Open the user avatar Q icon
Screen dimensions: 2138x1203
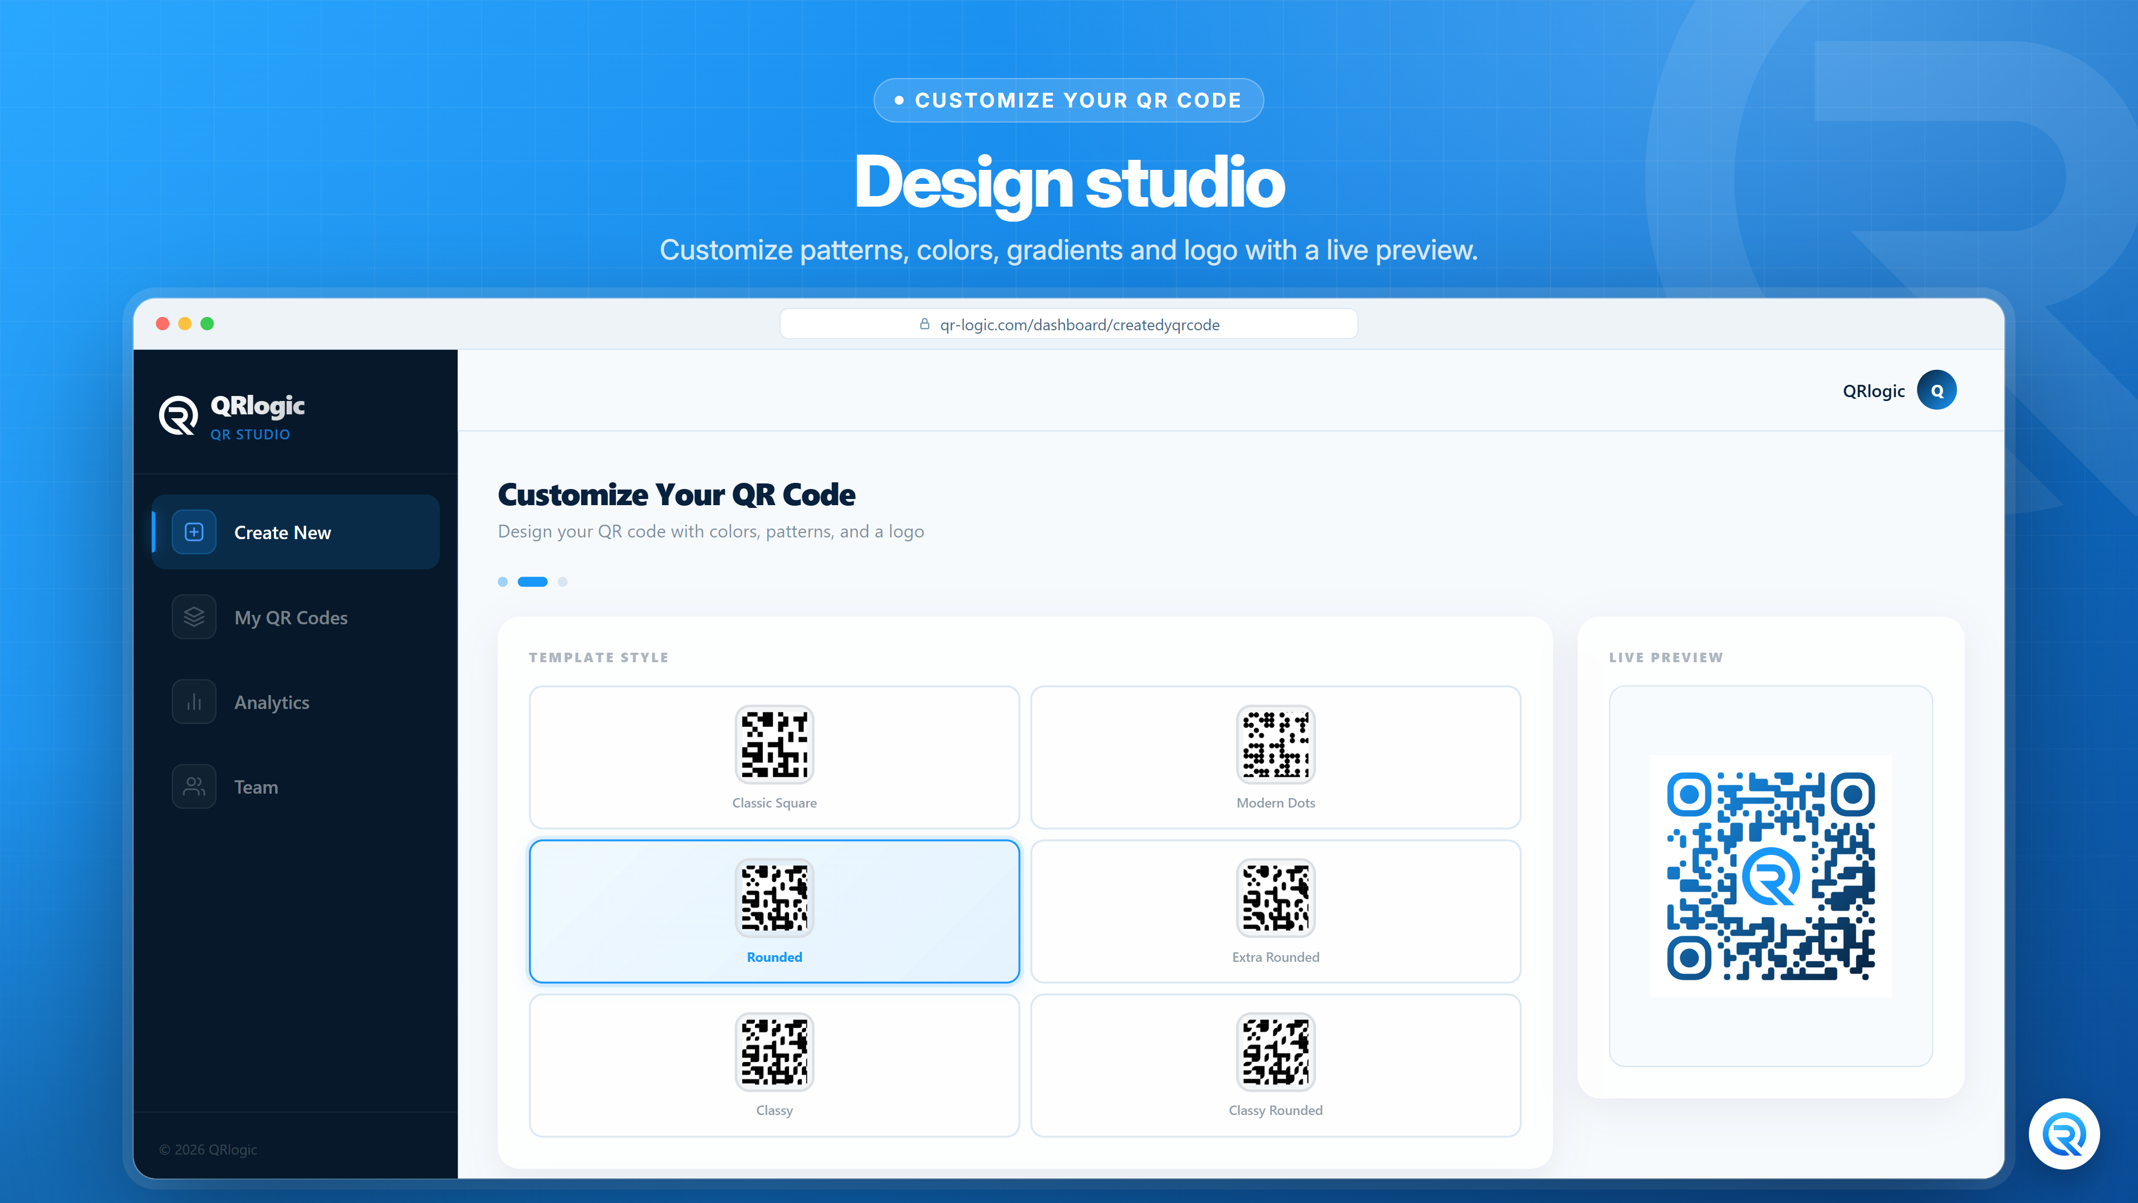click(x=1936, y=390)
